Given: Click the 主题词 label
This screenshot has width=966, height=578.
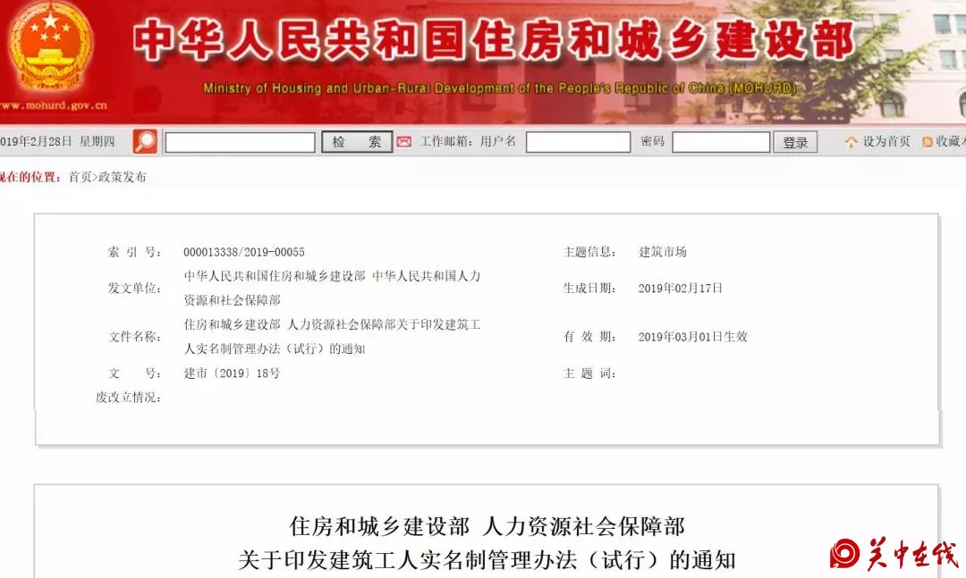Looking at the screenshot, I should coord(589,373).
